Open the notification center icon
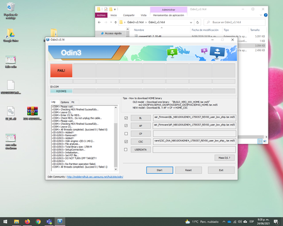 [276, 222]
